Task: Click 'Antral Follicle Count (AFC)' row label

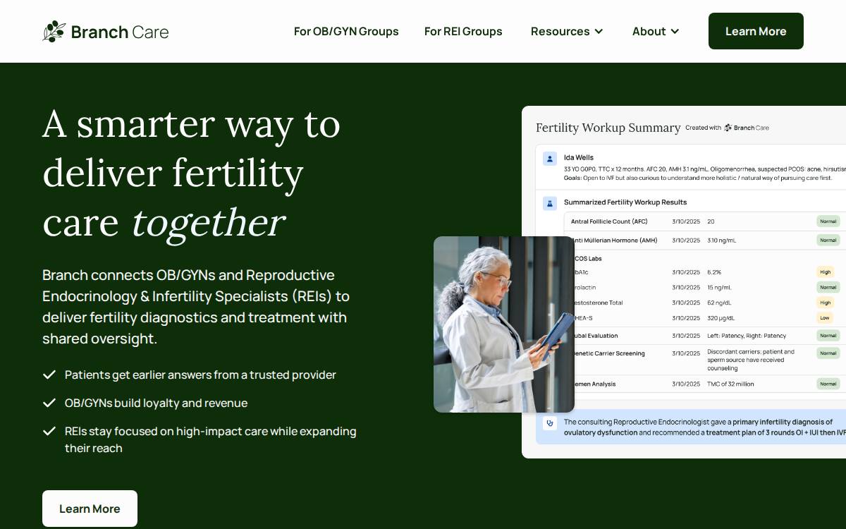Action: [x=609, y=221]
